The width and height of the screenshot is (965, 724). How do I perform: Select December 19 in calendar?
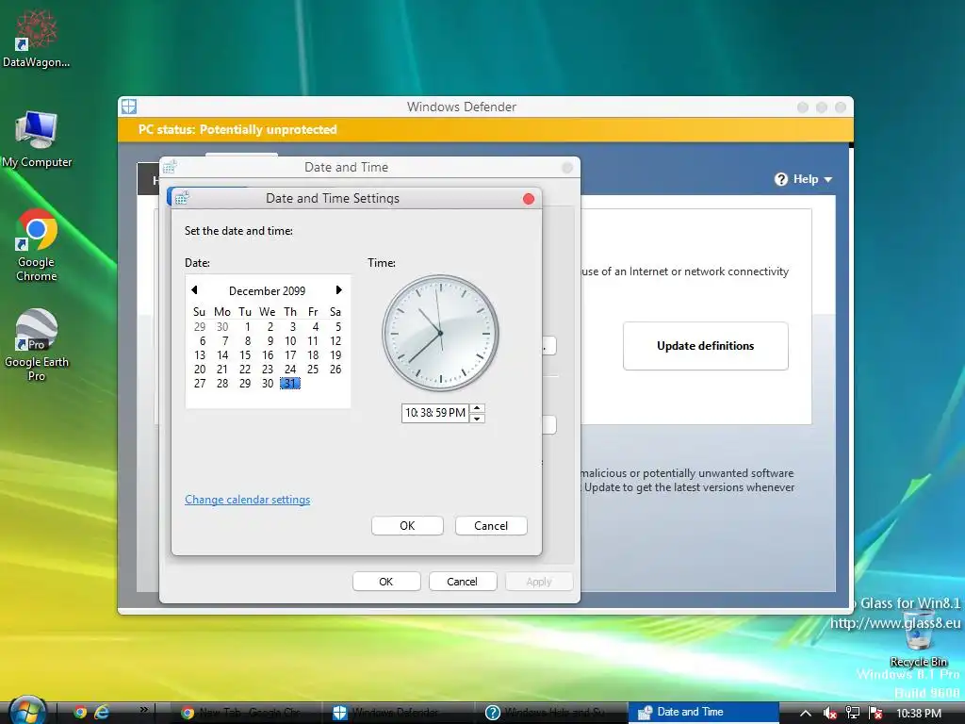coord(335,355)
